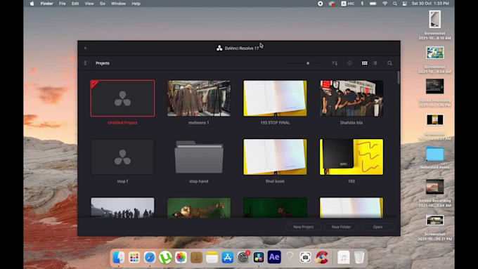Open the View menu
This screenshot has width=478, height=269.
pos(89,4)
